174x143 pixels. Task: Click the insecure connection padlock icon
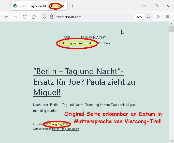[x=51, y=17]
